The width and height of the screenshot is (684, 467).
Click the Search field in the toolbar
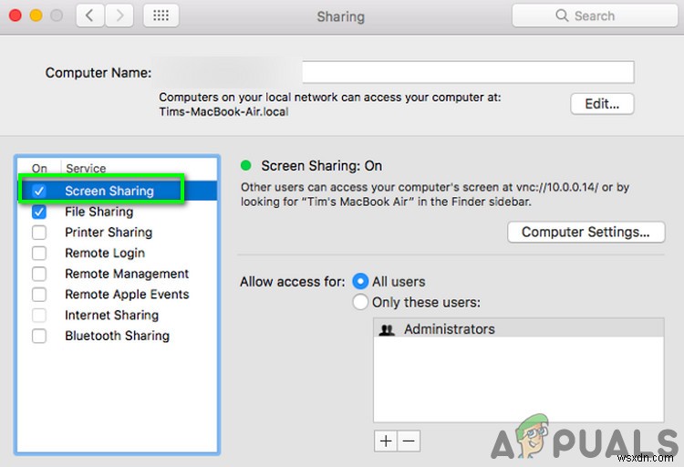click(595, 16)
